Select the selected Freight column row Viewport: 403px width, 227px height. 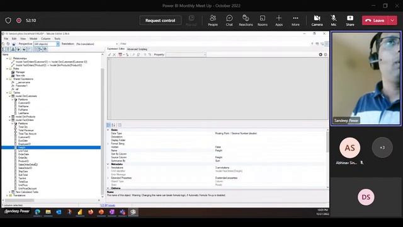click(51, 148)
